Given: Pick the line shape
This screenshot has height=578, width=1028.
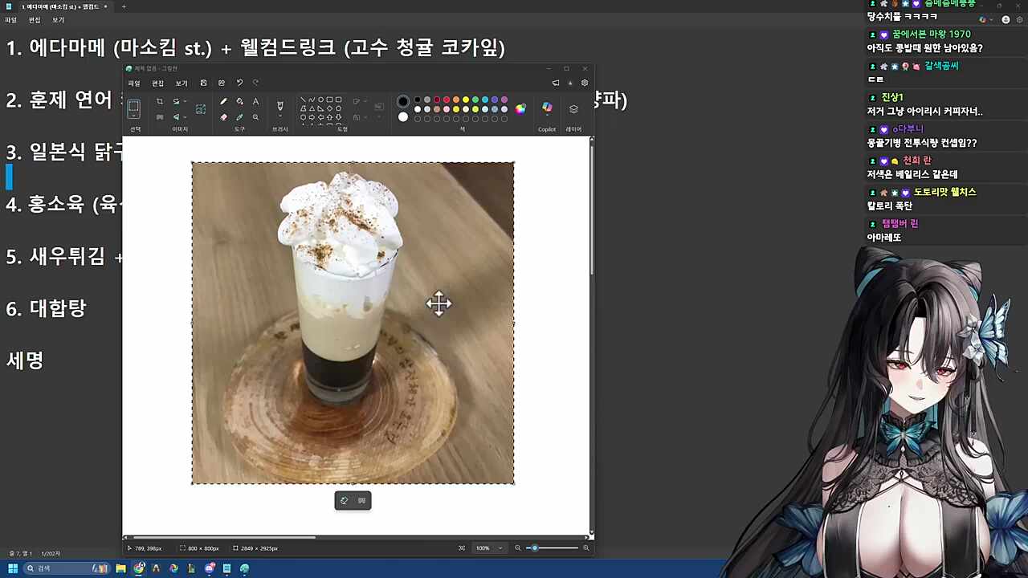Looking at the screenshot, I should [303, 100].
